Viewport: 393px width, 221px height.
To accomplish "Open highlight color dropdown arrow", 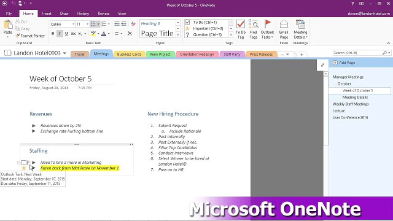I will (98, 34).
